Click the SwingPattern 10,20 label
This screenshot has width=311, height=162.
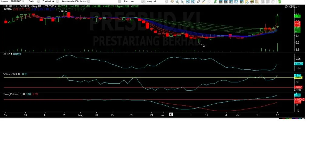click(x=14, y=94)
